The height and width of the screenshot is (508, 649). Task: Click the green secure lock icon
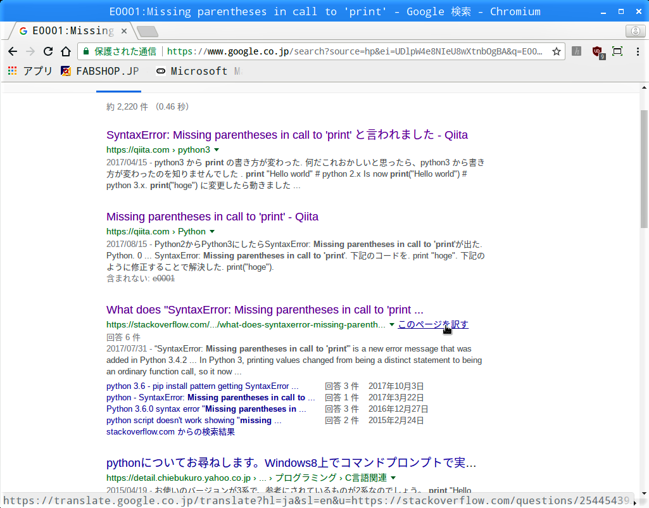click(x=86, y=51)
